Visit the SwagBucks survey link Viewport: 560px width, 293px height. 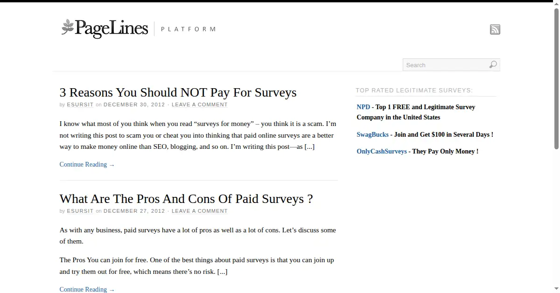coord(372,134)
